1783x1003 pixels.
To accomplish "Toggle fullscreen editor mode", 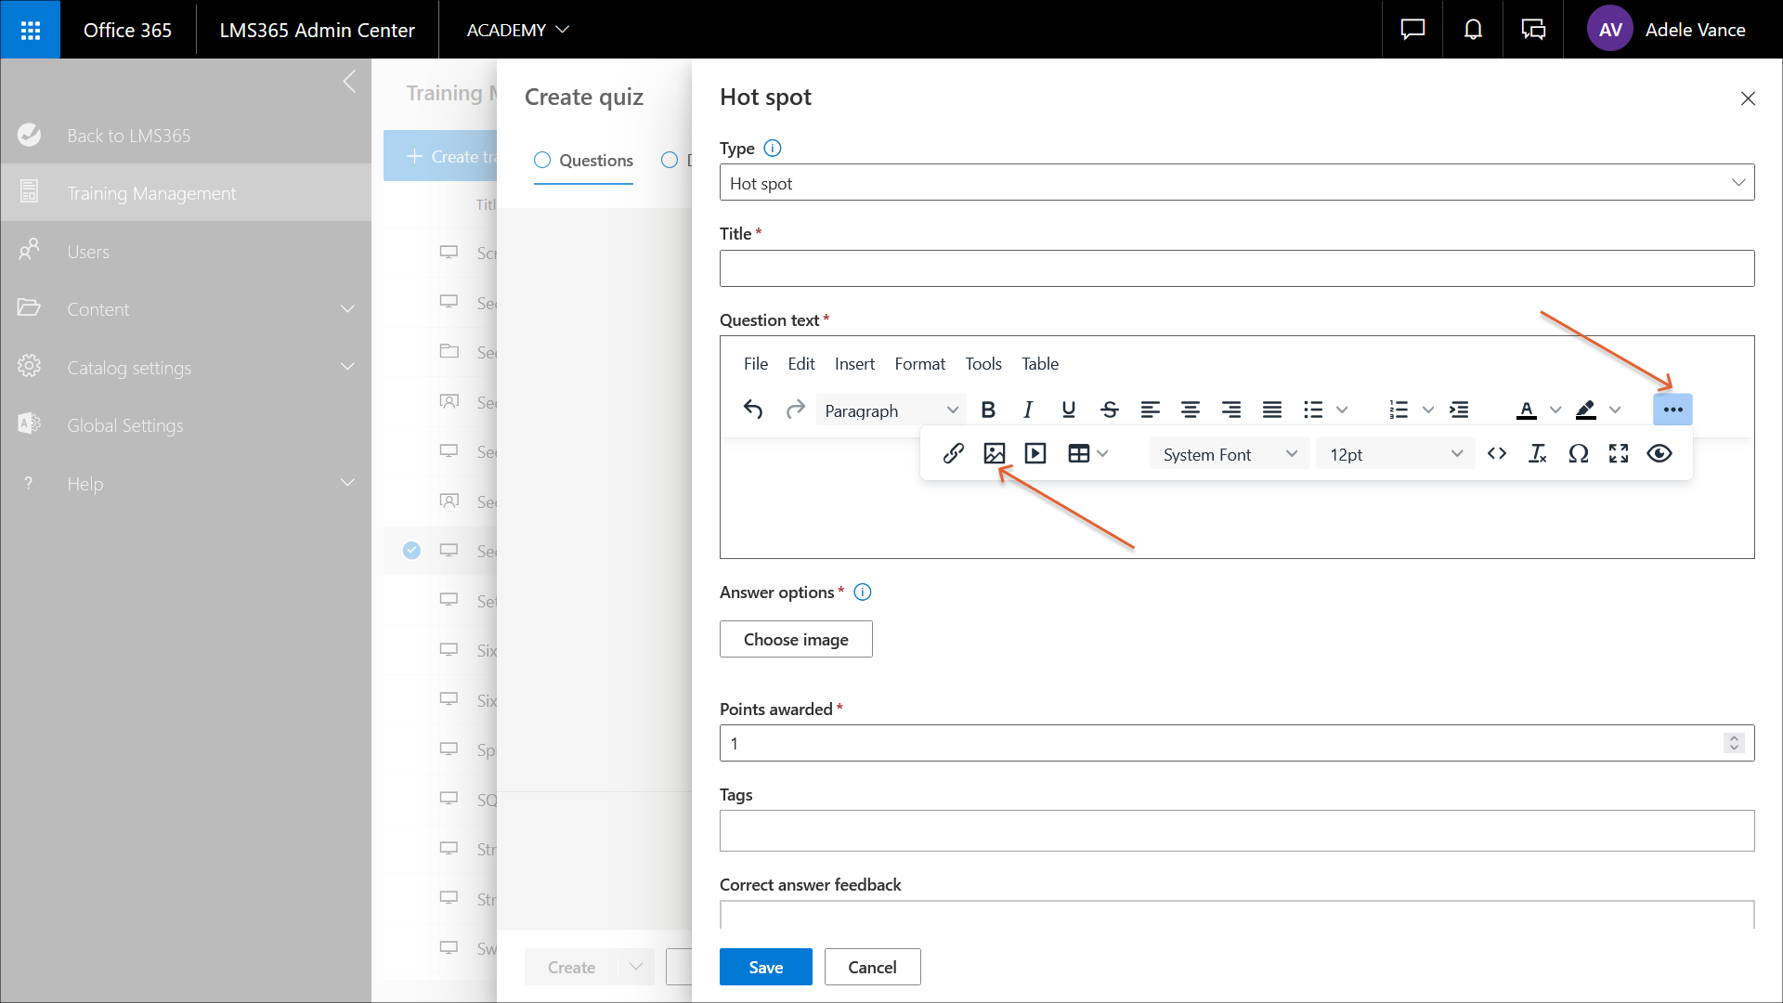I will pos(1619,453).
